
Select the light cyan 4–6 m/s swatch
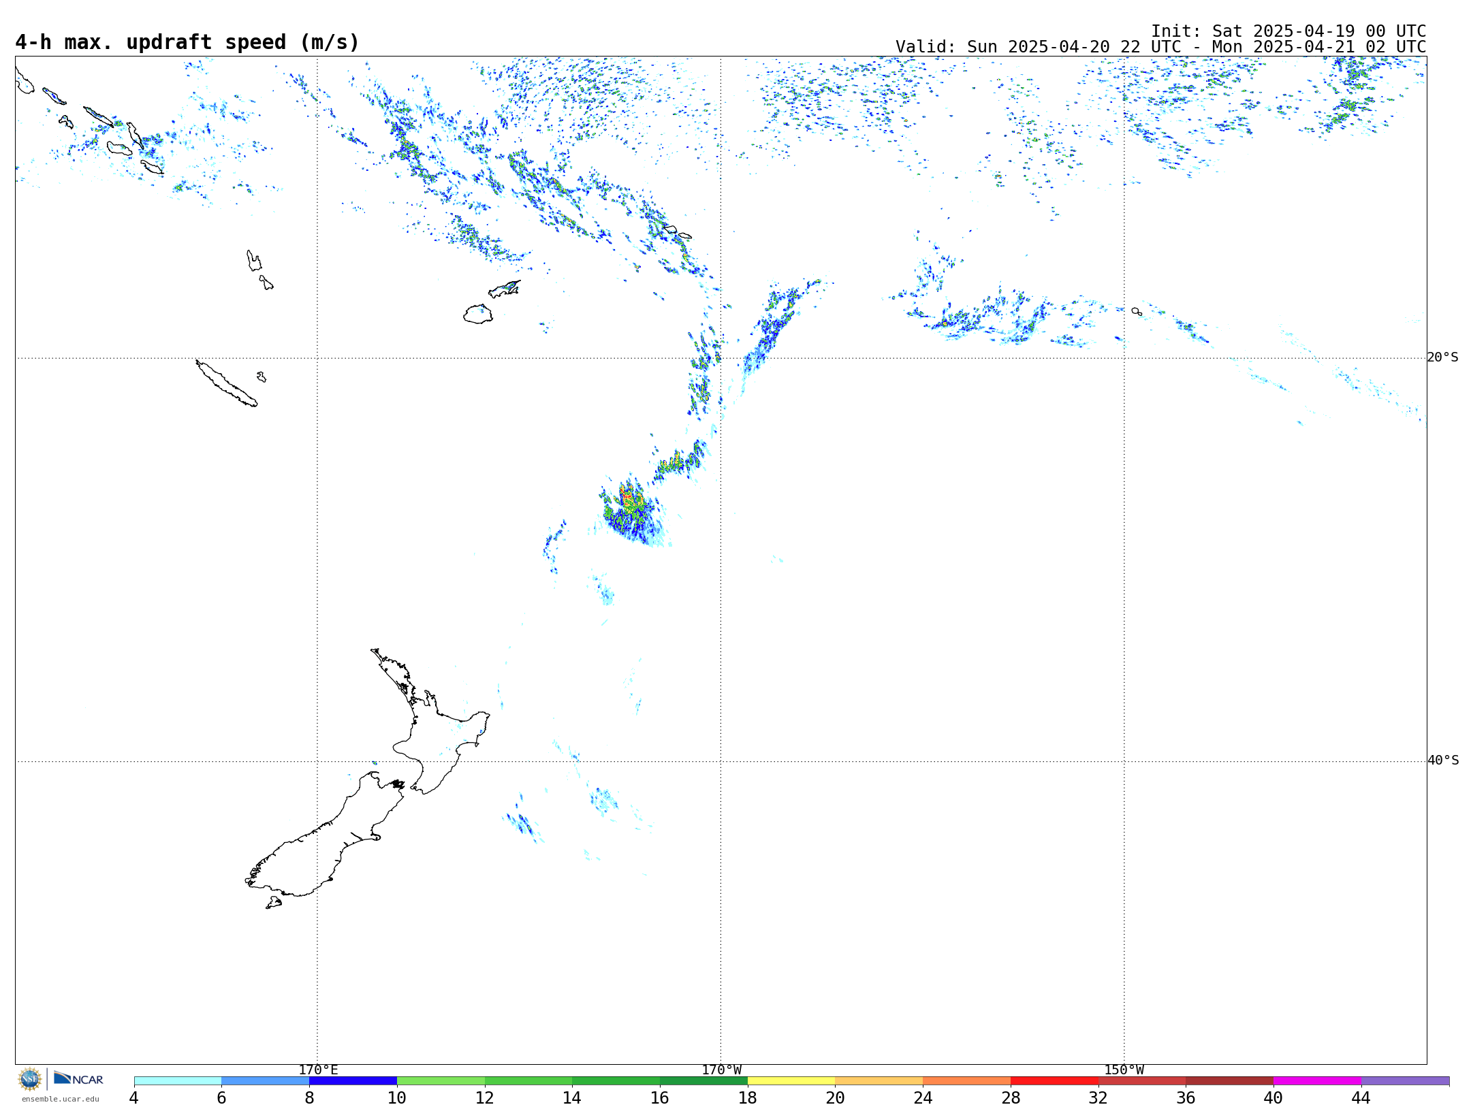click(178, 1080)
